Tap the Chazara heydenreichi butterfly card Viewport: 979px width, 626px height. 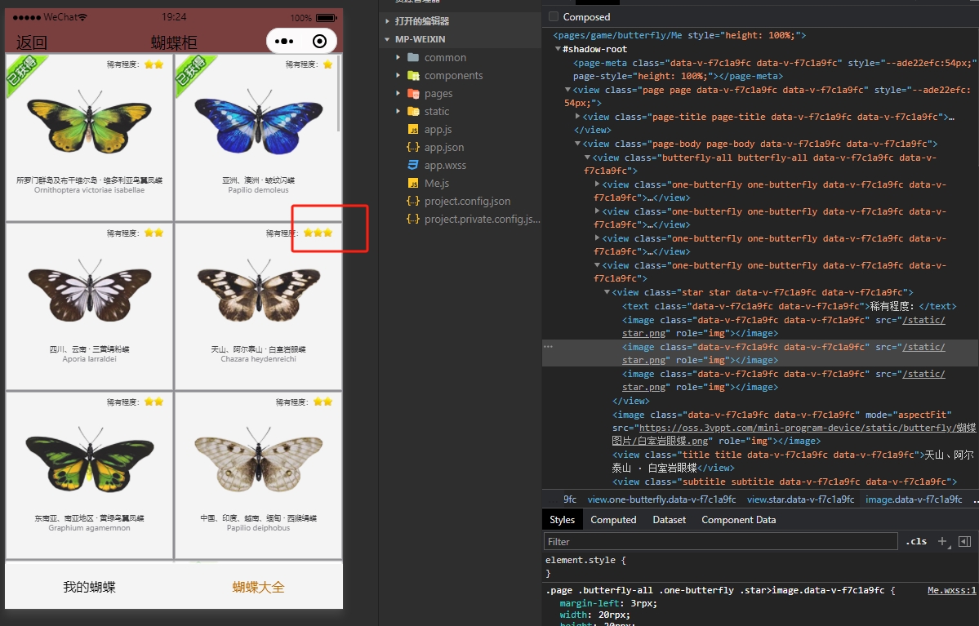coord(258,306)
